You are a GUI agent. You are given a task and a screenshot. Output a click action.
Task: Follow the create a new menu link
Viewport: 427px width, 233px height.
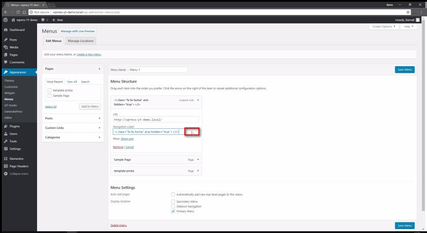(x=89, y=55)
